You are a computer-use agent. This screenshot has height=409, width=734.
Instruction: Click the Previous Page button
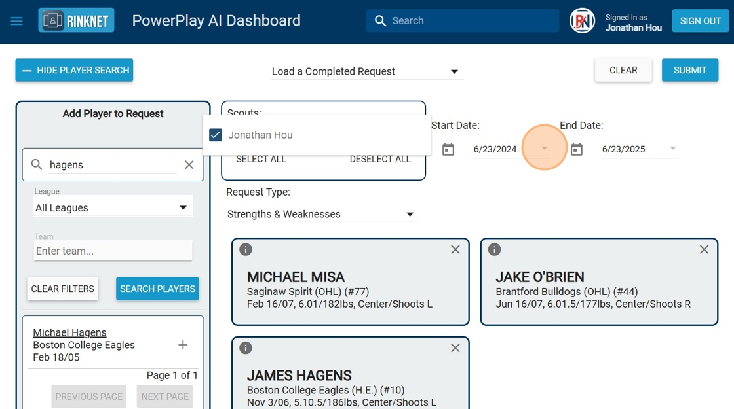(89, 397)
